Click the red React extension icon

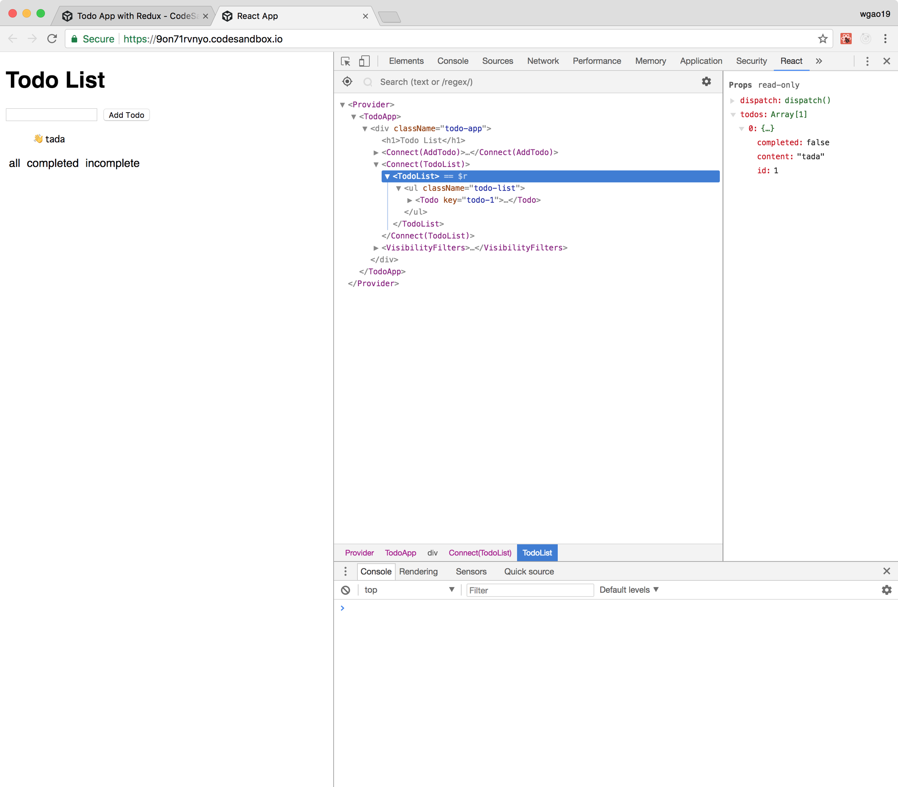[846, 39]
